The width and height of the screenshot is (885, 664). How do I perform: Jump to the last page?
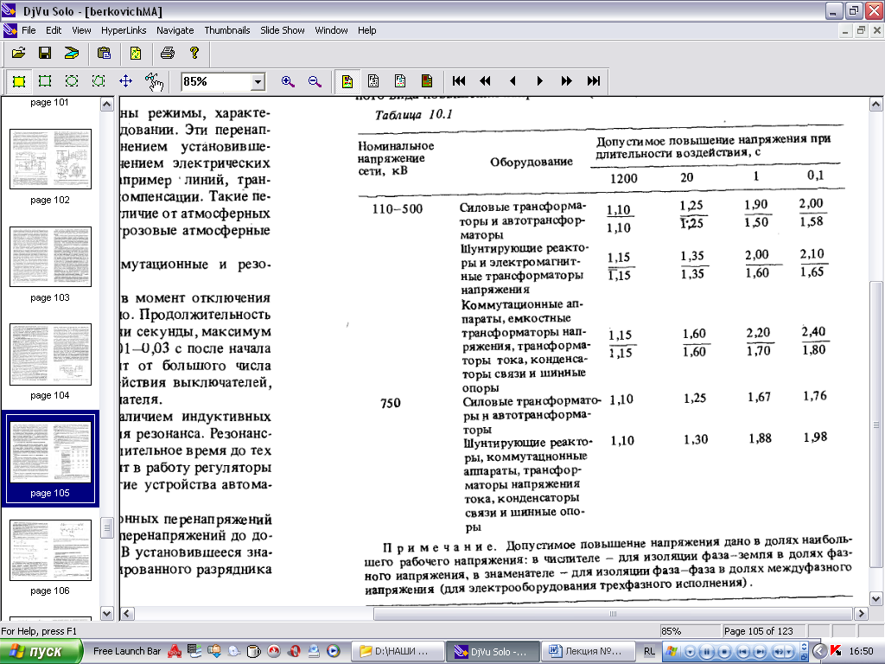coord(593,81)
